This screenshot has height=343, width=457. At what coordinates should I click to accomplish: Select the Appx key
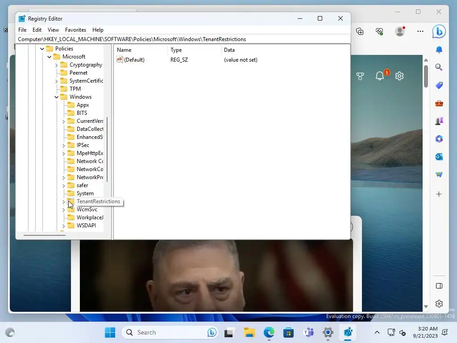pyautogui.click(x=83, y=105)
